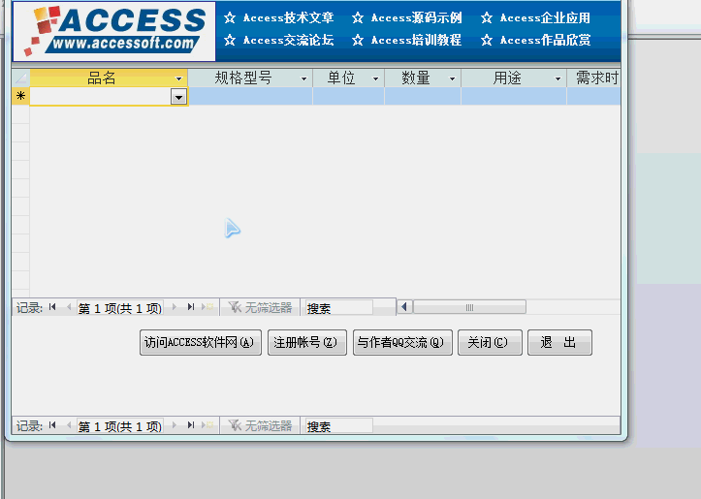Open the 规格型号 column filter dropdown

[304, 79]
